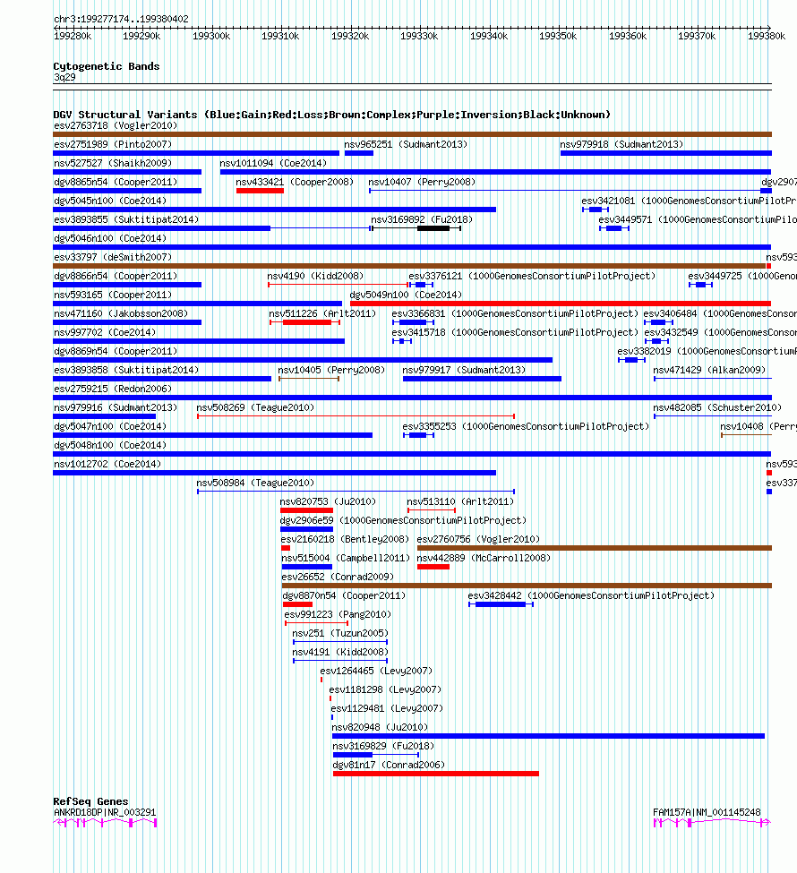
Task: Select the blue esv3428442 variant bar
Action: coord(501,604)
